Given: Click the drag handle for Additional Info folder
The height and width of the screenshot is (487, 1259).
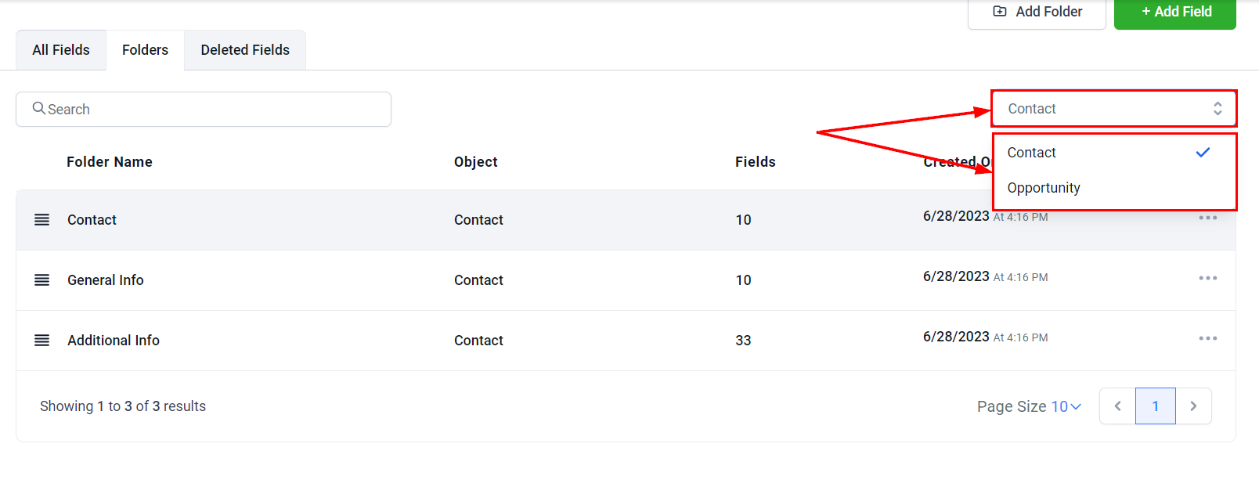Looking at the screenshot, I should tap(42, 341).
